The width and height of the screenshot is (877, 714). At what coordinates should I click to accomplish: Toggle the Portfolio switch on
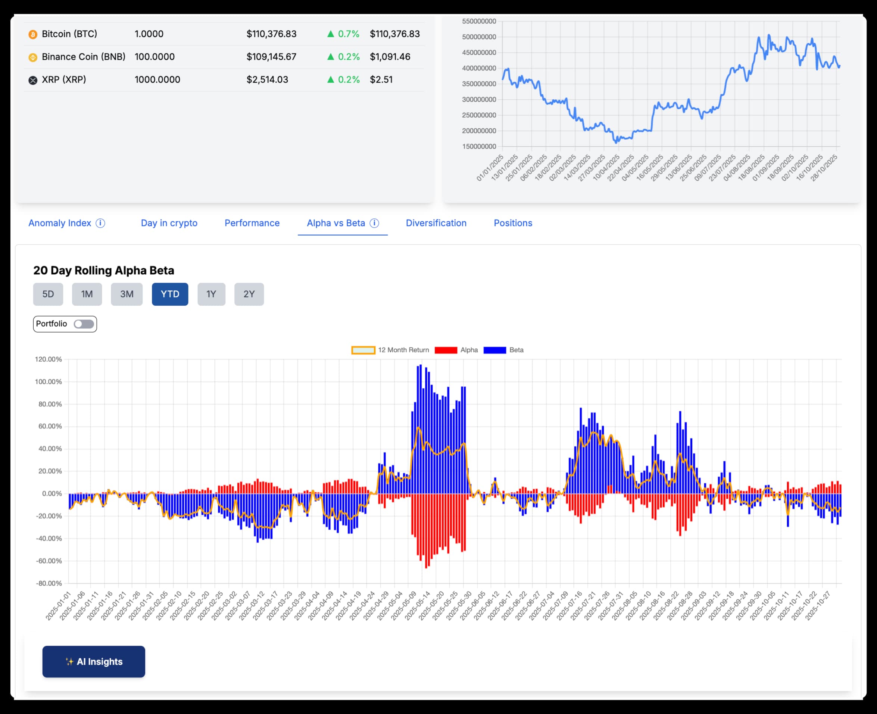click(x=84, y=324)
